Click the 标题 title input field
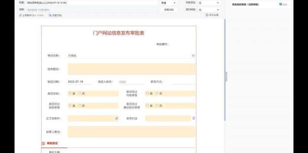Viewport: 308px width, 153px height. click(92, 3)
